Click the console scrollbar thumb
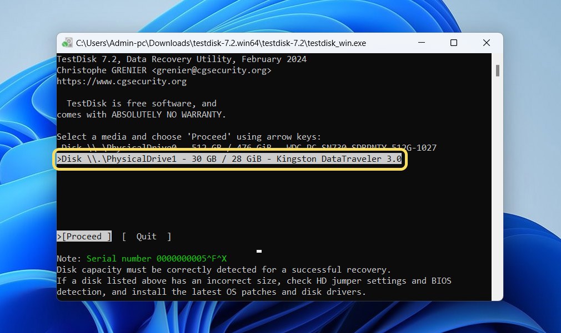 coord(497,70)
